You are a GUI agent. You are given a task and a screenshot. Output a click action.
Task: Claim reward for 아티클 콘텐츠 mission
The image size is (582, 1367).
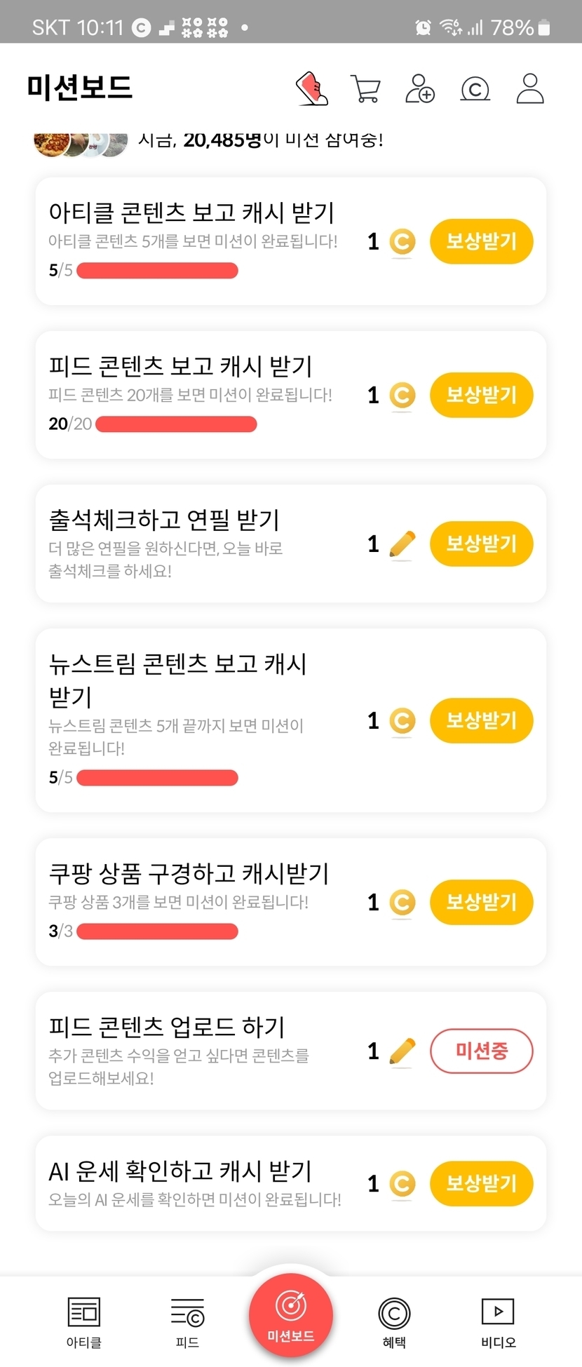pyautogui.click(x=481, y=242)
